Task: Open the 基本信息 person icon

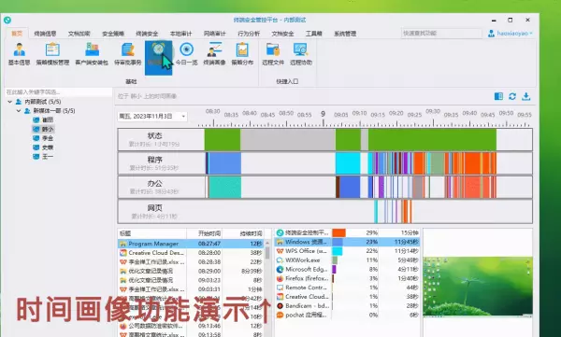Action: 19,50
